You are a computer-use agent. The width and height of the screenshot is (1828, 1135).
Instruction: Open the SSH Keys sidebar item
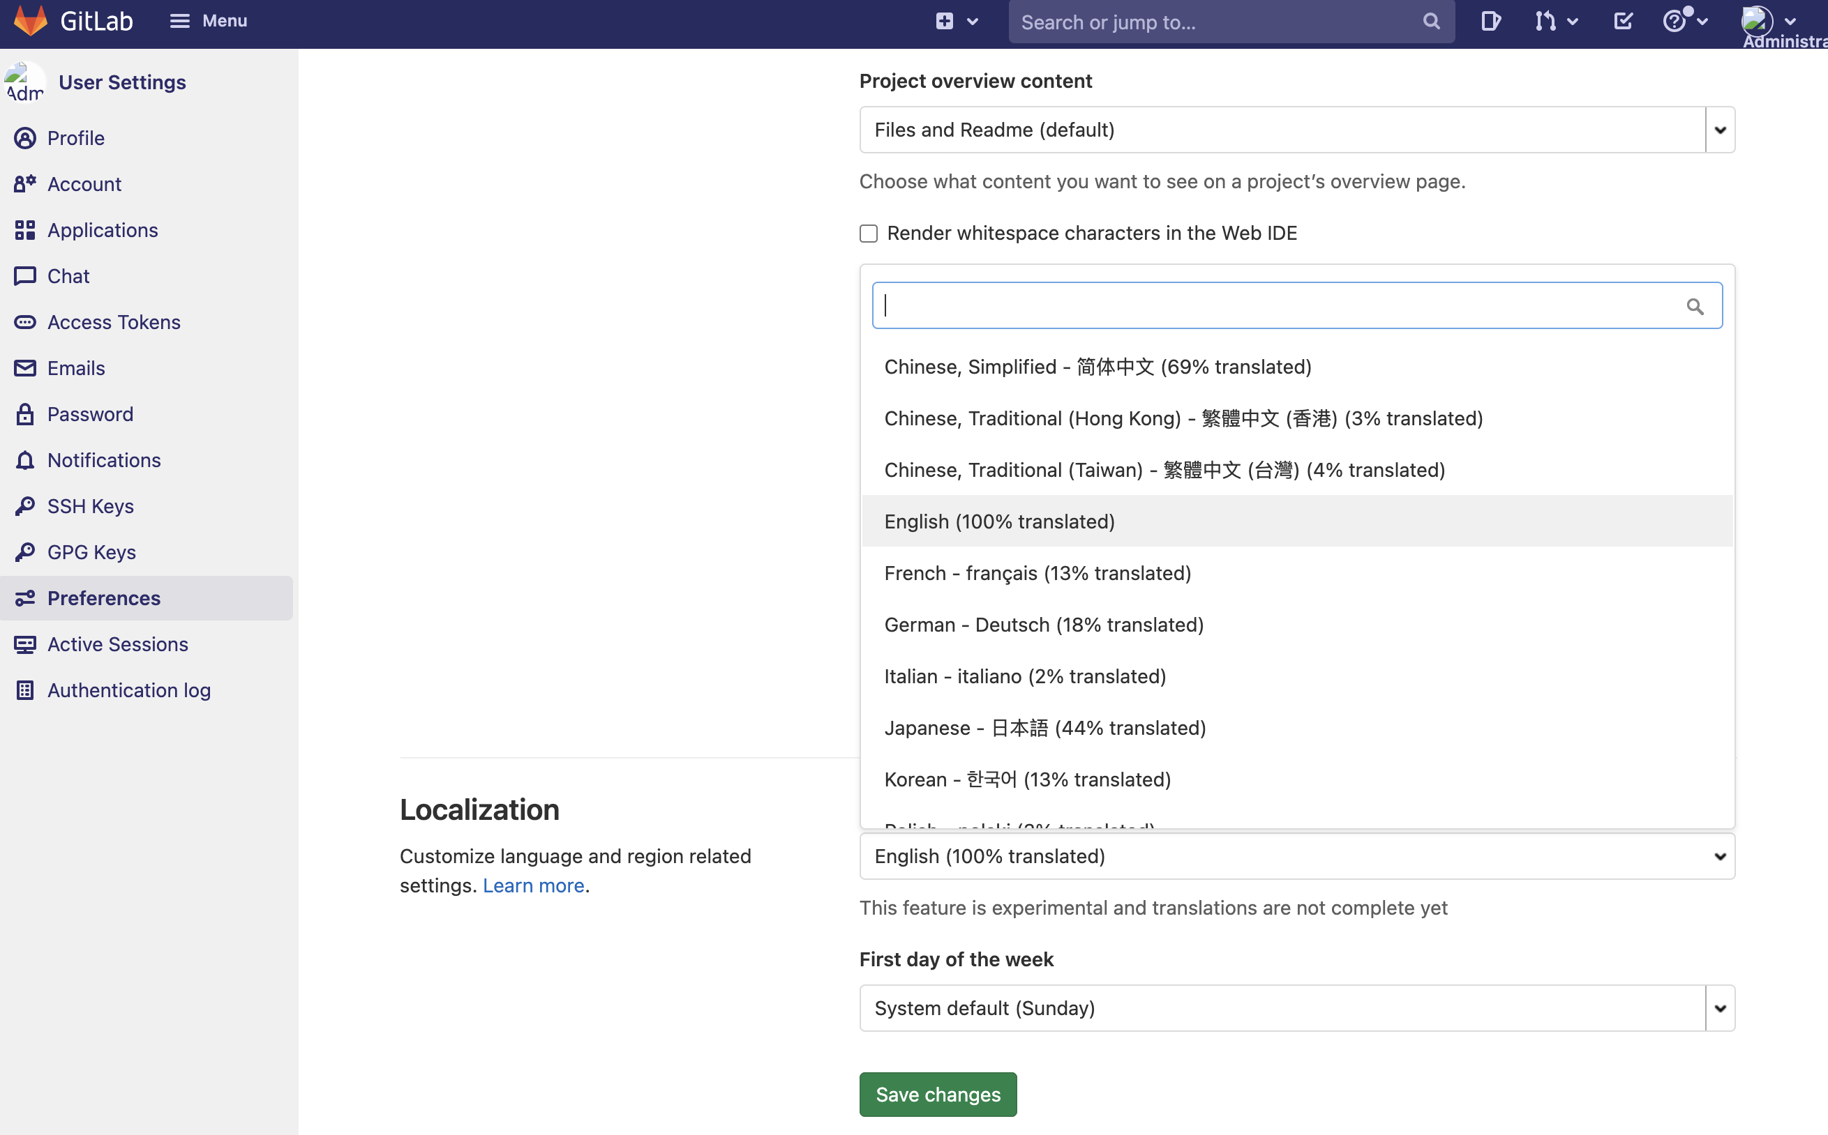tap(90, 506)
